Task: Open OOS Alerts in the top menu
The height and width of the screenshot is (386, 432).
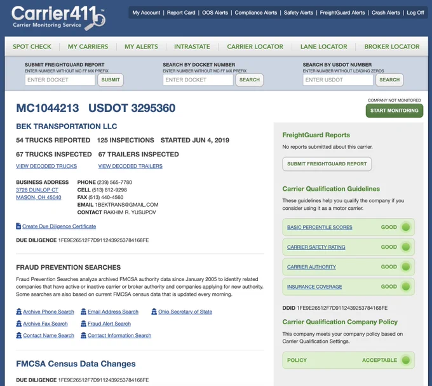Action: (215, 13)
